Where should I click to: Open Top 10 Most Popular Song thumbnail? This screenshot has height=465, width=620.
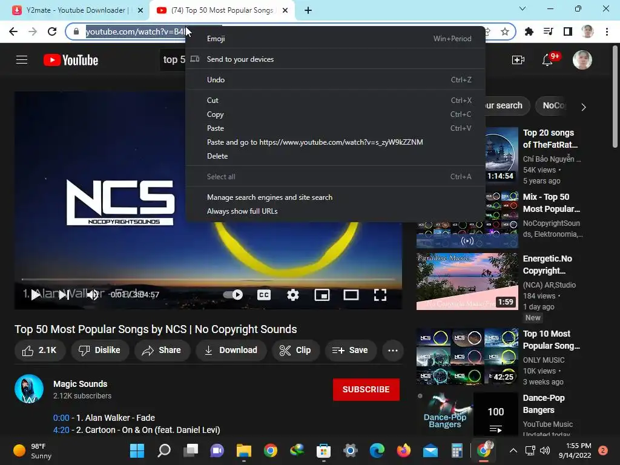(467, 356)
